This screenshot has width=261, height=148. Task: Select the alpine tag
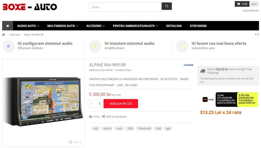106,128
